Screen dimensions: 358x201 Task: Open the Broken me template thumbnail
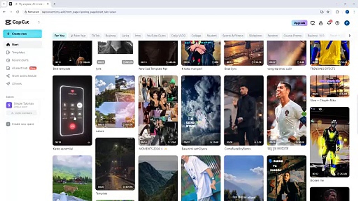330,142
